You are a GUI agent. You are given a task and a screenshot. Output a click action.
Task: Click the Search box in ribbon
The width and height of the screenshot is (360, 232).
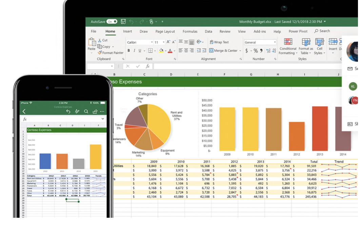pyautogui.click(x=322, y=31)
